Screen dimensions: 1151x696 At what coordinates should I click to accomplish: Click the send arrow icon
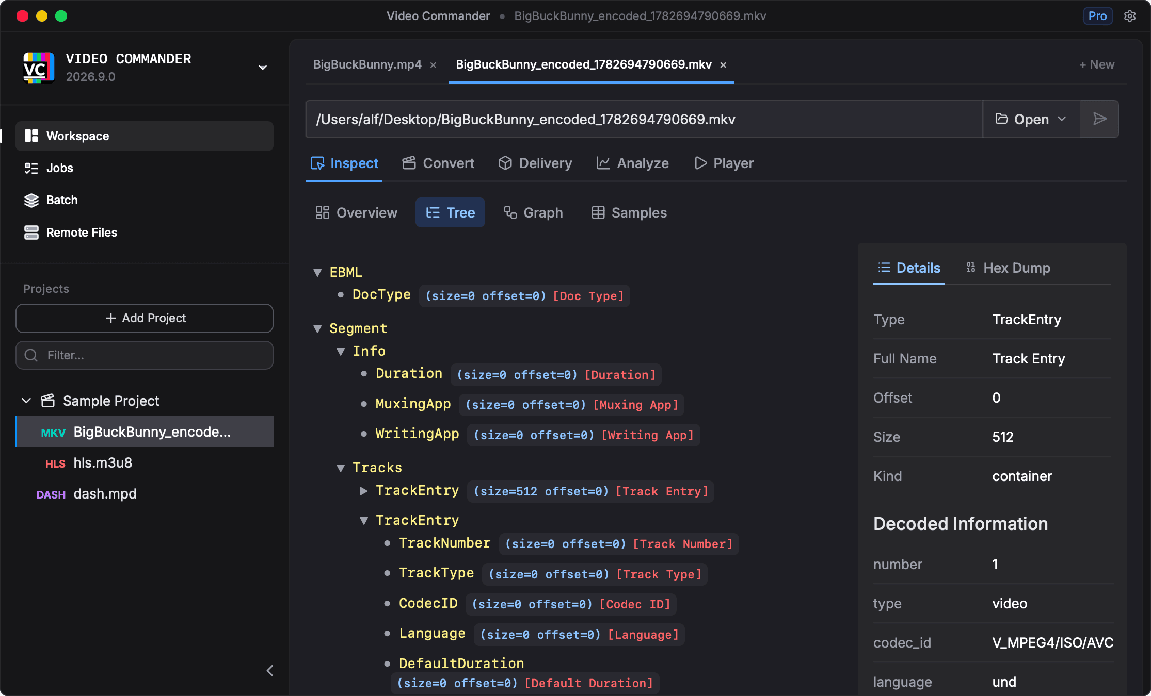point(1099,119)
